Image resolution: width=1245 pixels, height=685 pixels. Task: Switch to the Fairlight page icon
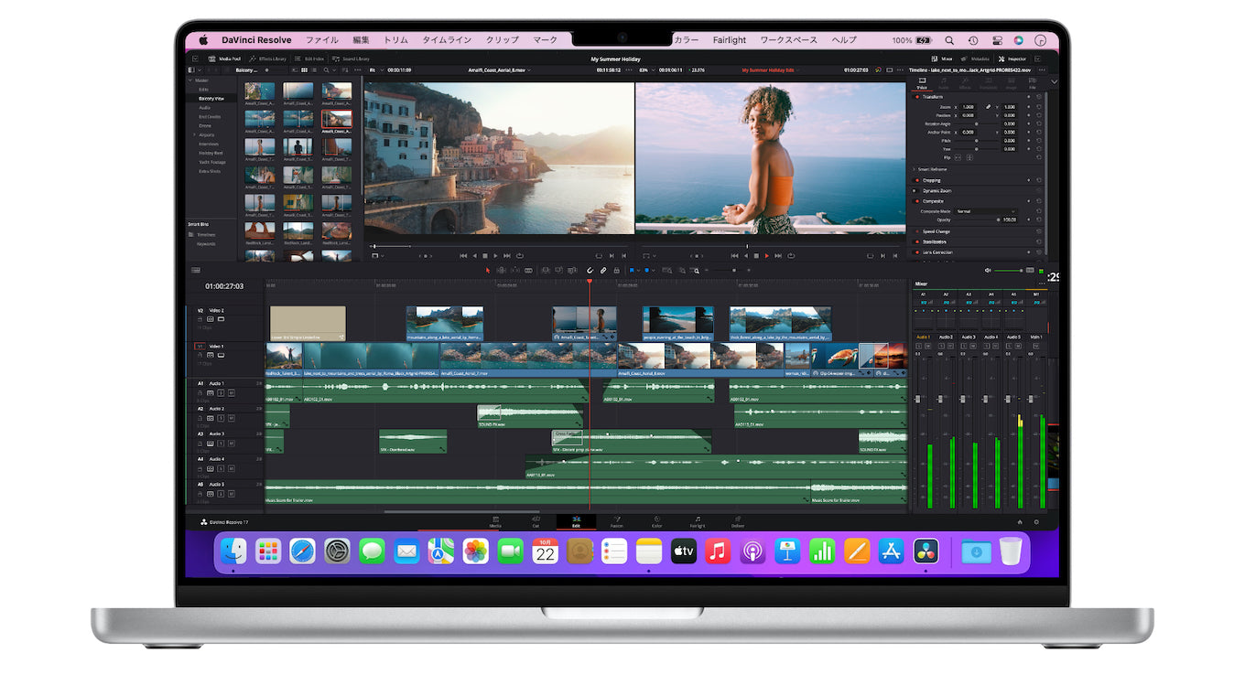click(x=697, y=521)
